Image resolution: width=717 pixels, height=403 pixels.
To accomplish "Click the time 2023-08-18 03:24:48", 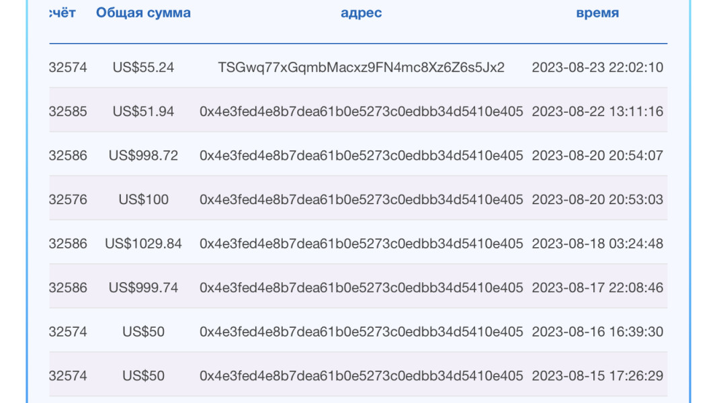I will (597, 244).
